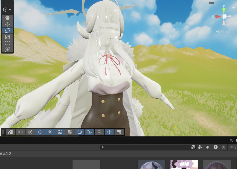Select the lavender sphere material thumbnail
The width and height of the screenshot is (237, 169).
point(152,165)
